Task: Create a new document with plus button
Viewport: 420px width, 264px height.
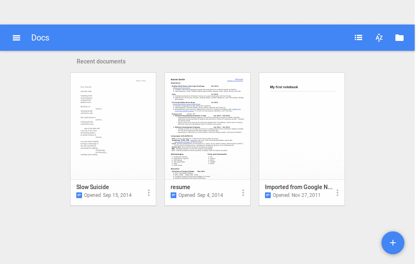Action: click(393, 243)
